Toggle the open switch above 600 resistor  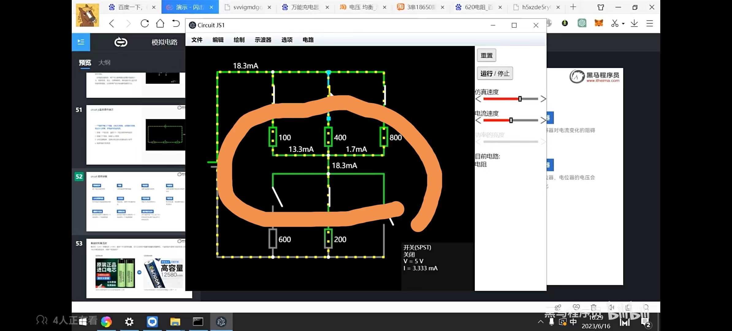[x=277, y=197]
